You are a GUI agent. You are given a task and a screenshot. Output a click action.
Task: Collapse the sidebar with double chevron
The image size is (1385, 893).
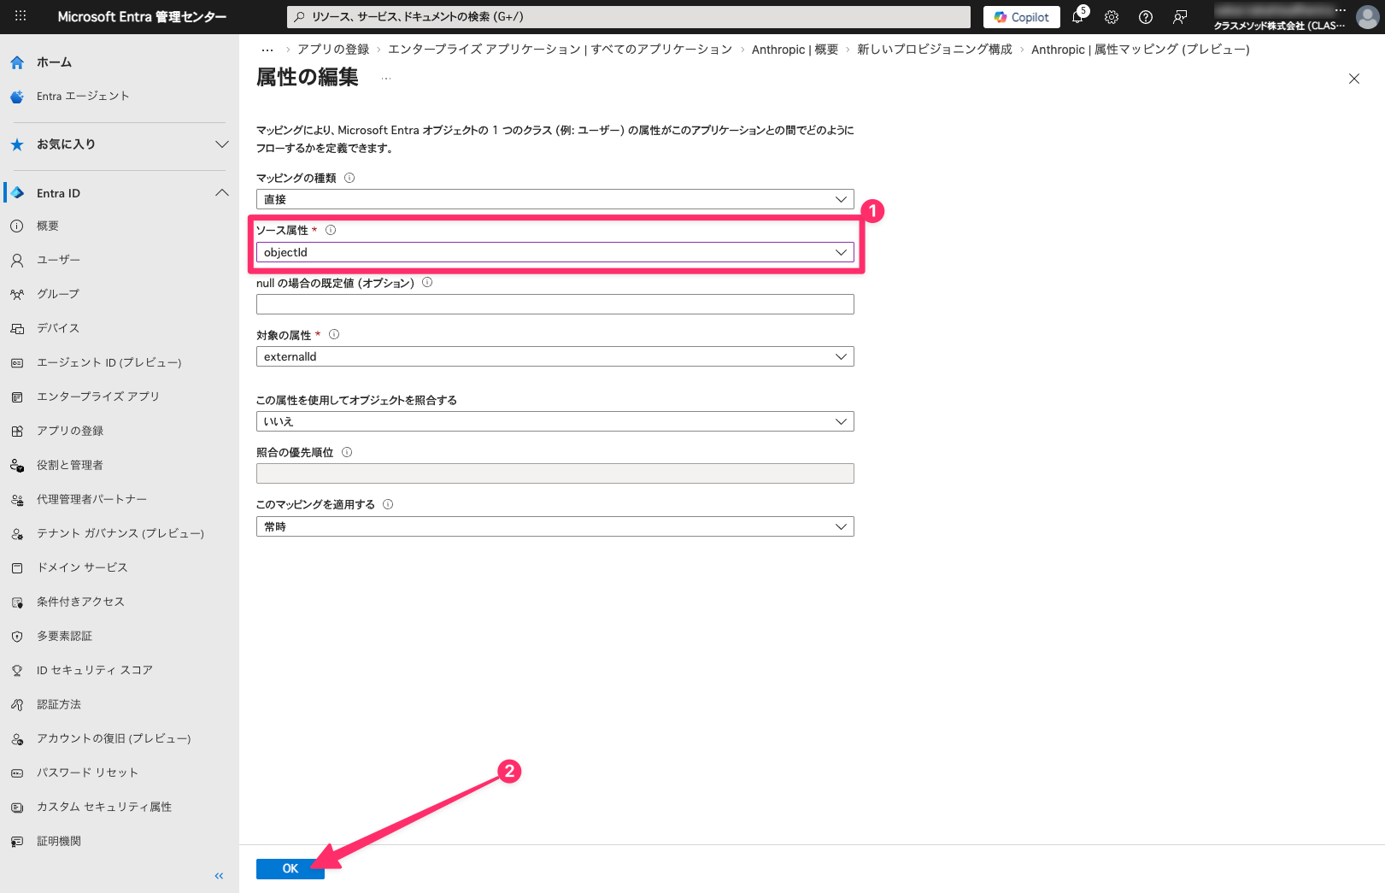coord(219,876)
